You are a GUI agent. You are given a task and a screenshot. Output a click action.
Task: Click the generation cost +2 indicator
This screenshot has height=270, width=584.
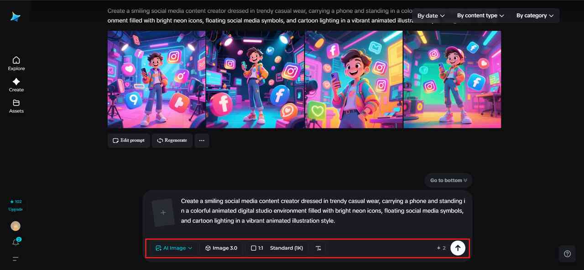click(441, 248)
